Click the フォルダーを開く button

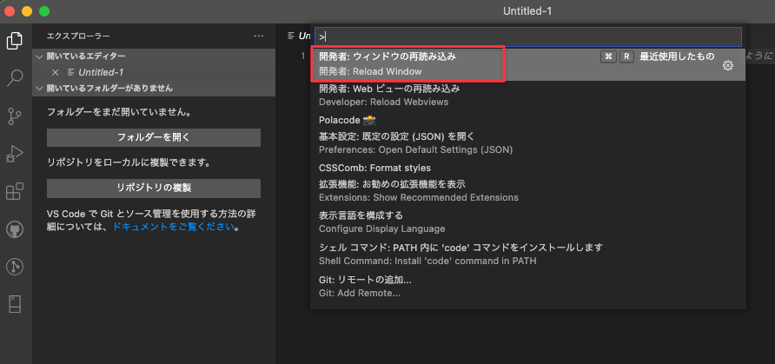point(154,138)
